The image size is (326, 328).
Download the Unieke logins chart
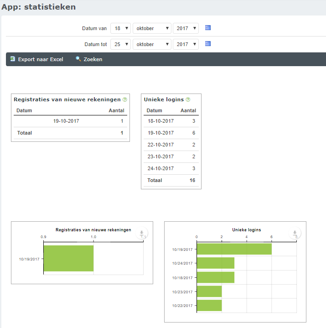click(295, 233)
